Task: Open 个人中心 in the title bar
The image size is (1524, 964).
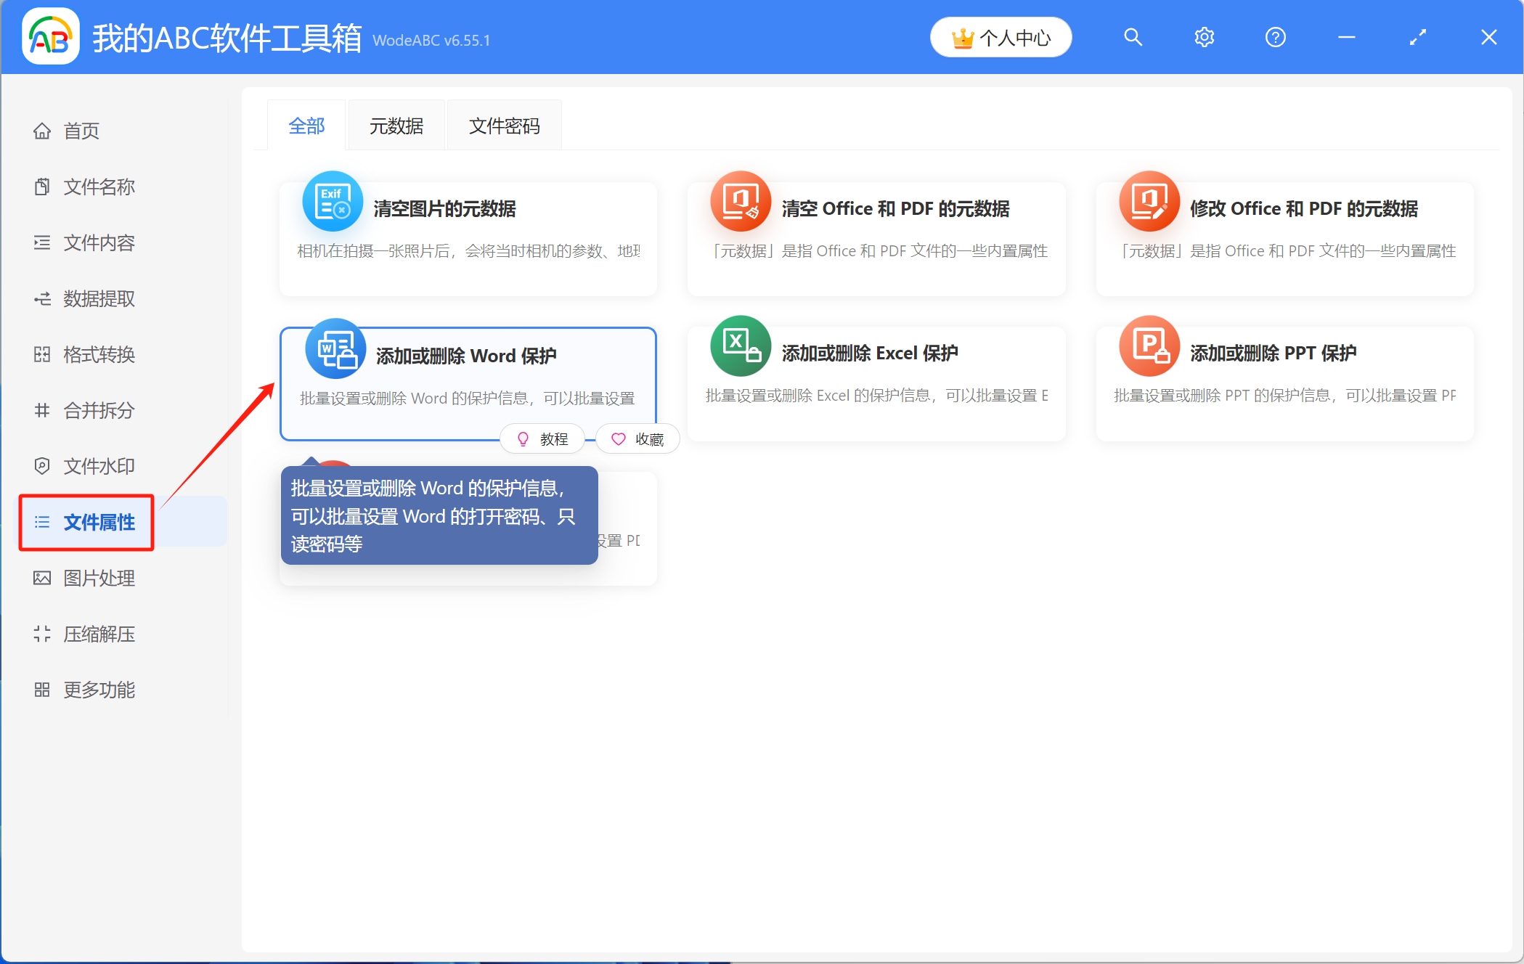Action: [x=1001, y=37]
